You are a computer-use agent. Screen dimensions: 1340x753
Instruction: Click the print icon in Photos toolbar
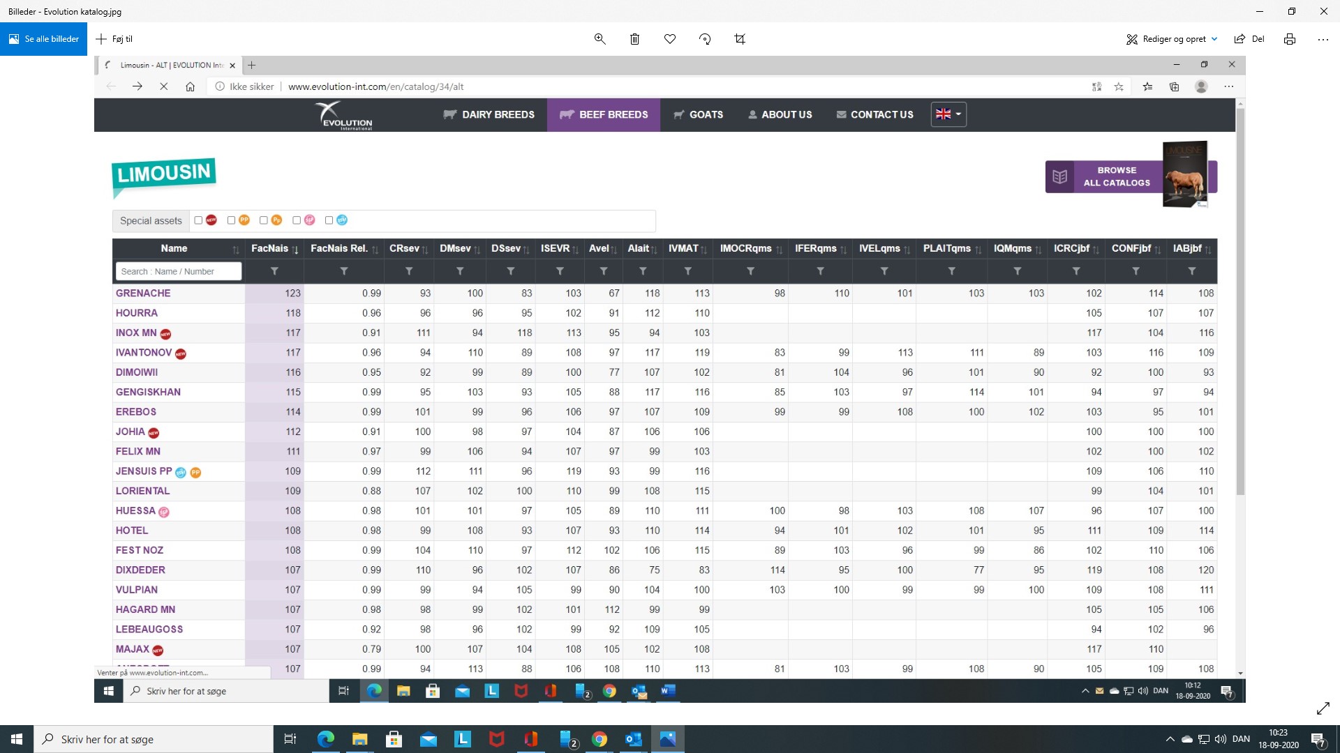[x=1290, y=39]
